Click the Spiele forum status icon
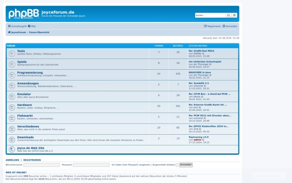 point(12,64)
